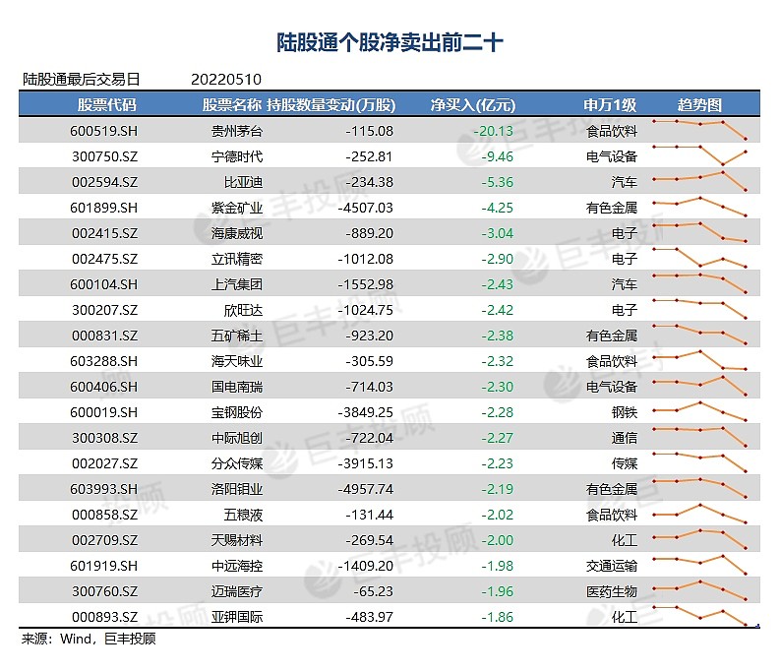Select stock code 000831.SZ

coord(104,336)
